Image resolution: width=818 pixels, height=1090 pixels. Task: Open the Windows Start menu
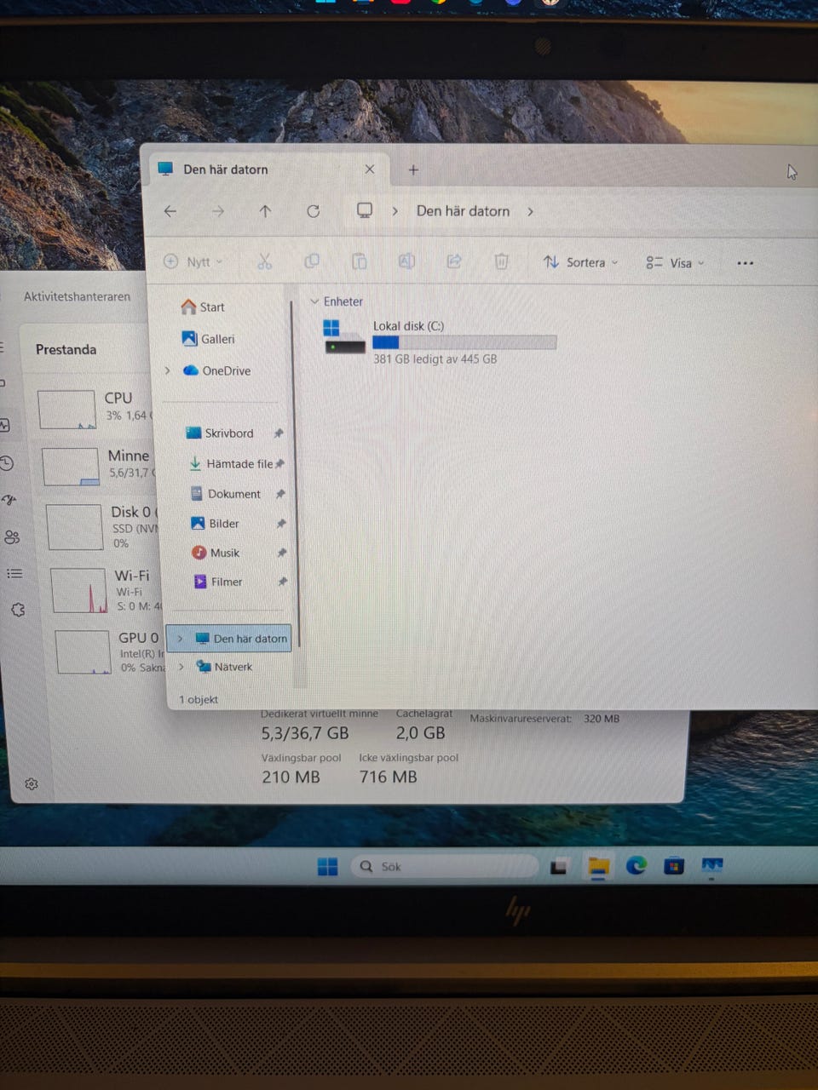click(327, 866)
